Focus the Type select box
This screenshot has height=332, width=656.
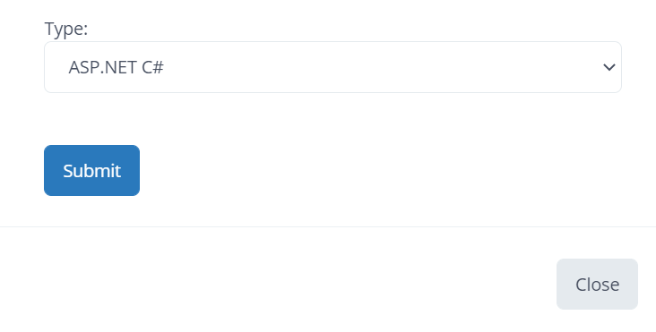point(332,67)
